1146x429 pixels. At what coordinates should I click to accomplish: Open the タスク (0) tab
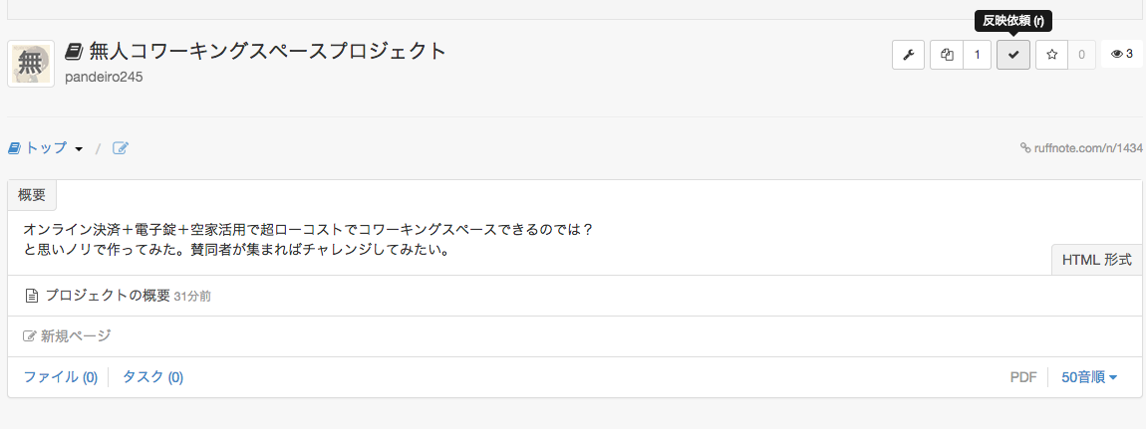tap(152, 377)
